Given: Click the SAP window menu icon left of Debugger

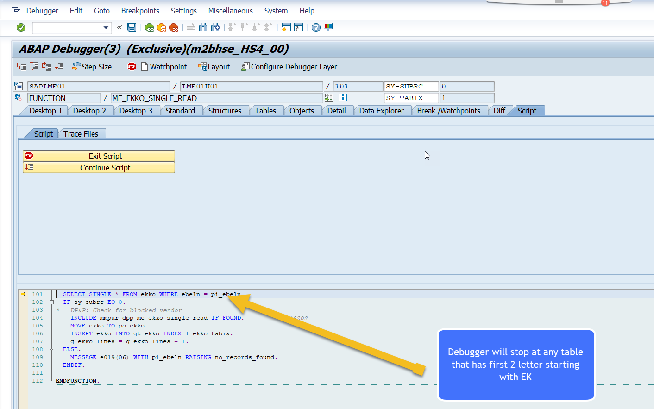Looking at the screenshot, I should tap(15, 11).
